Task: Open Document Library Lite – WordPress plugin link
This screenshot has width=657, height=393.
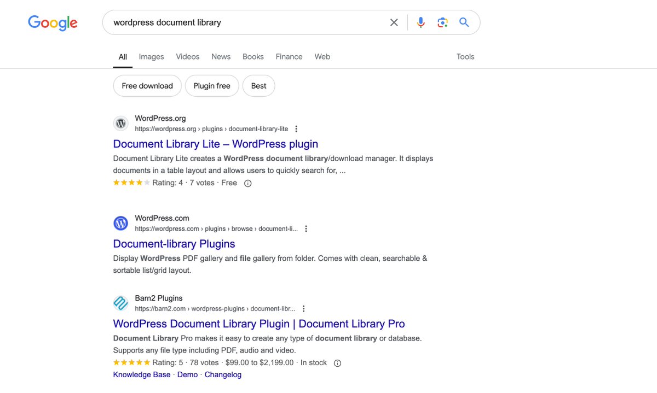Action: pos(216,144)
